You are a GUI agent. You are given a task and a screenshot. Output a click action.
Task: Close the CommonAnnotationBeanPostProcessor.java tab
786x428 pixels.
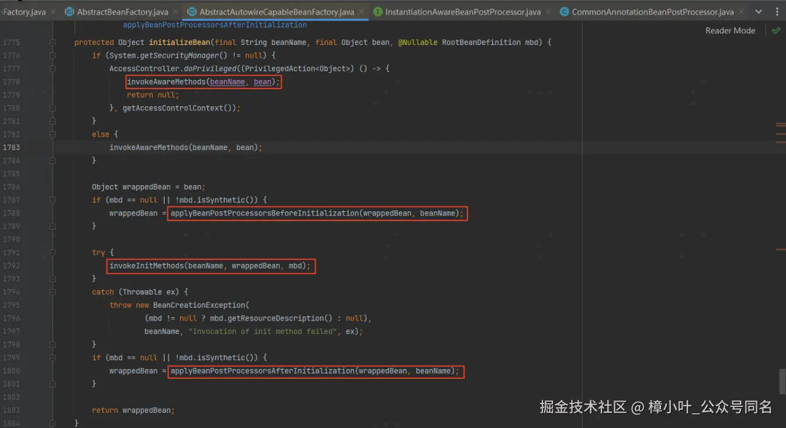[x=741, y=12]
